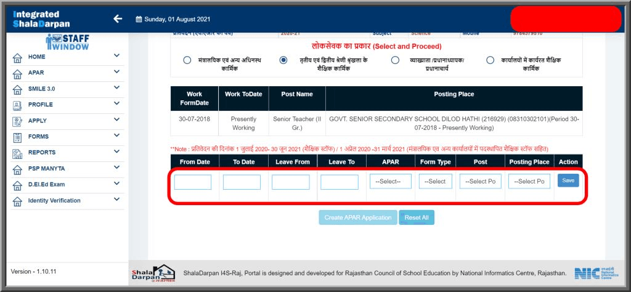631x292 pixels.
Task: Select कार्यालयों में कार्यरत शैक्षिक कार्मिक radio
Action: pyautogui.click(x=490, y=60)
